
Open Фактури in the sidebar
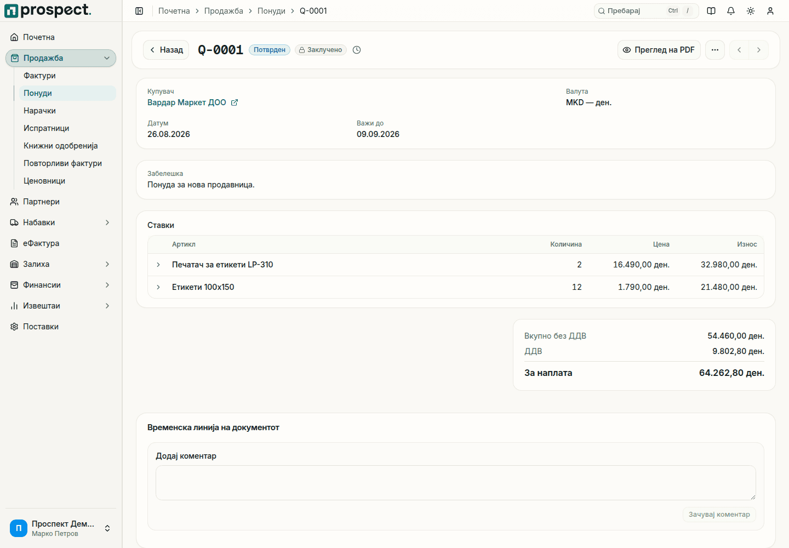67,76
